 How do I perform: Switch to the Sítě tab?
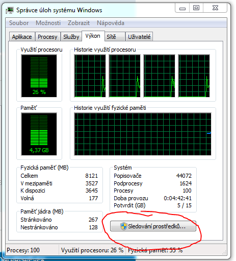pos(115,37)
